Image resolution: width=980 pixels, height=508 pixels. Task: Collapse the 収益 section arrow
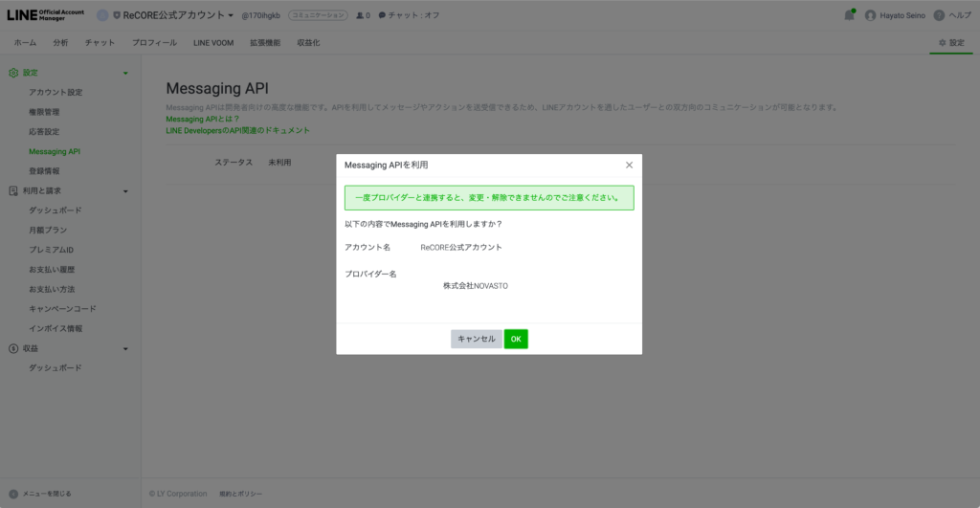pos(125,348)
